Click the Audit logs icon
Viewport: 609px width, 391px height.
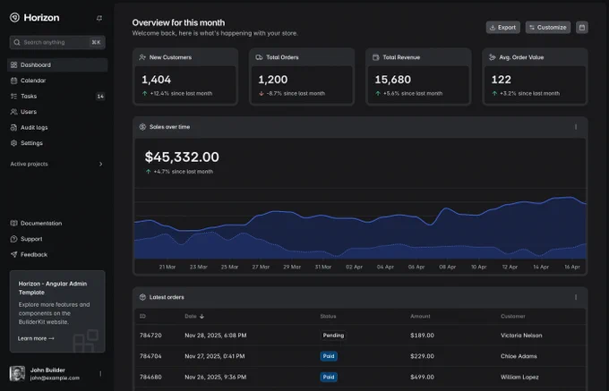(x=14, y=127)
